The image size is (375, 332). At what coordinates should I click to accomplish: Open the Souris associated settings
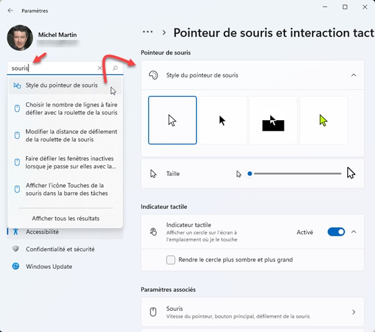252,312
